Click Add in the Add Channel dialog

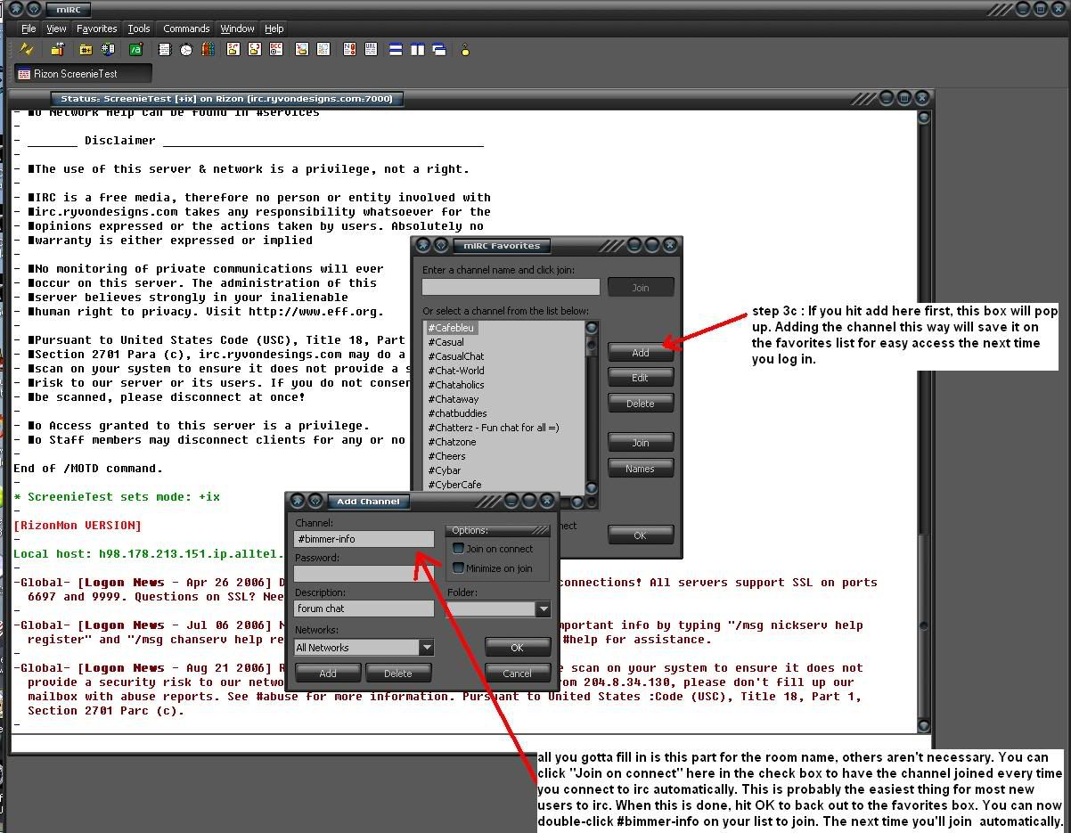[x=328, y=674]
